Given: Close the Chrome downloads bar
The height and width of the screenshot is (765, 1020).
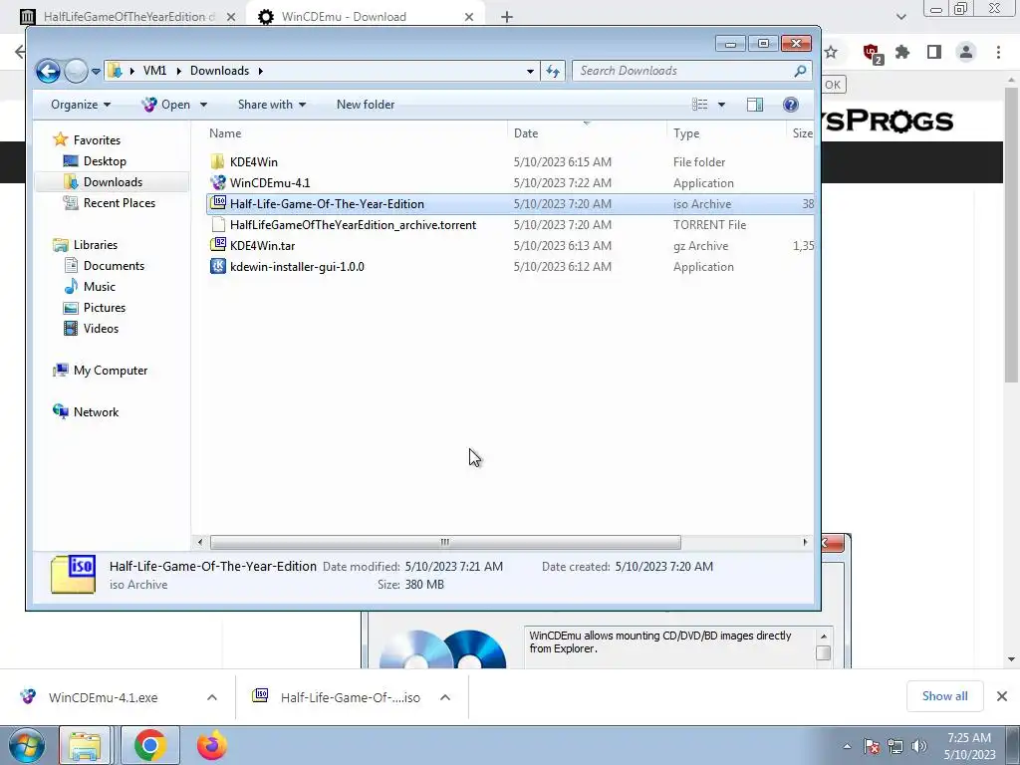Looking at the screenshot, I should (1002, 696).
